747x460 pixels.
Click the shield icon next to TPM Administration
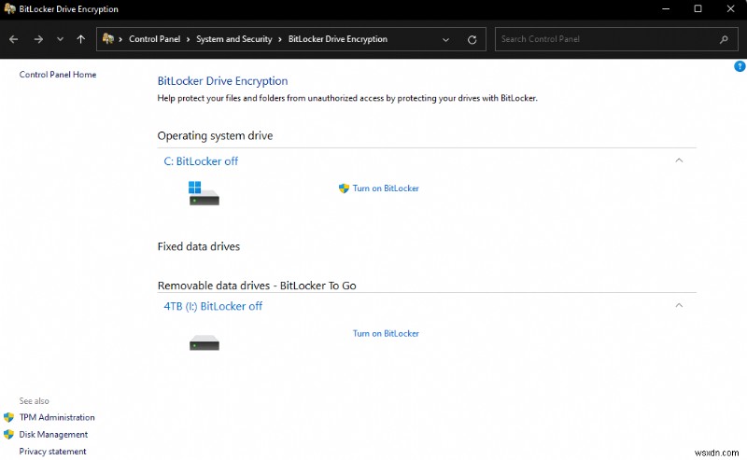tap(8, 417)
